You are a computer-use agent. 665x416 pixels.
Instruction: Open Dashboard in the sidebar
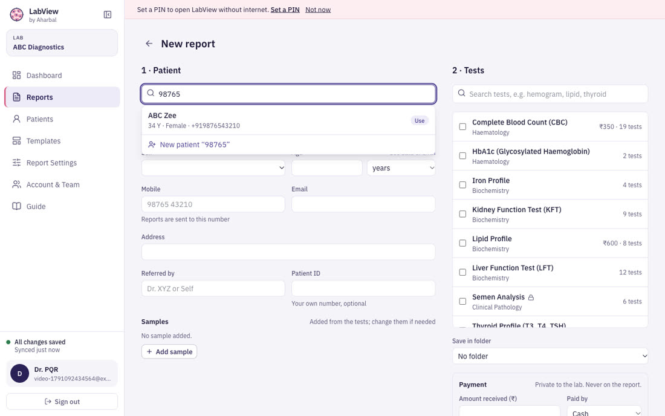pos(62,76)
